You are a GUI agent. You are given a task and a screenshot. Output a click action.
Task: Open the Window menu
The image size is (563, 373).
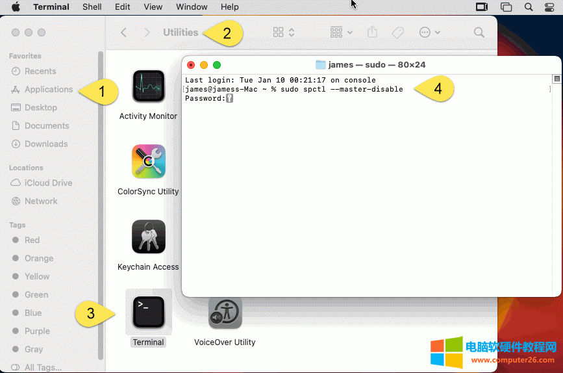[192, 7]
